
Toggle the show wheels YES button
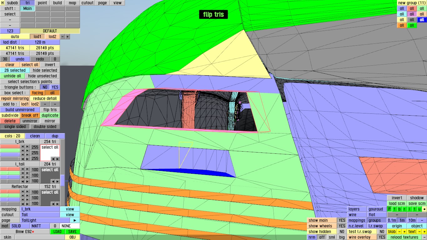point(342,226)
